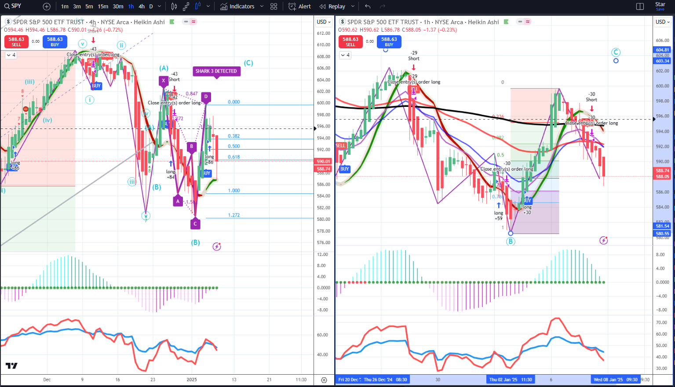Select the 4h timeframe
675x387 pixels.
(x=142, y=7)
